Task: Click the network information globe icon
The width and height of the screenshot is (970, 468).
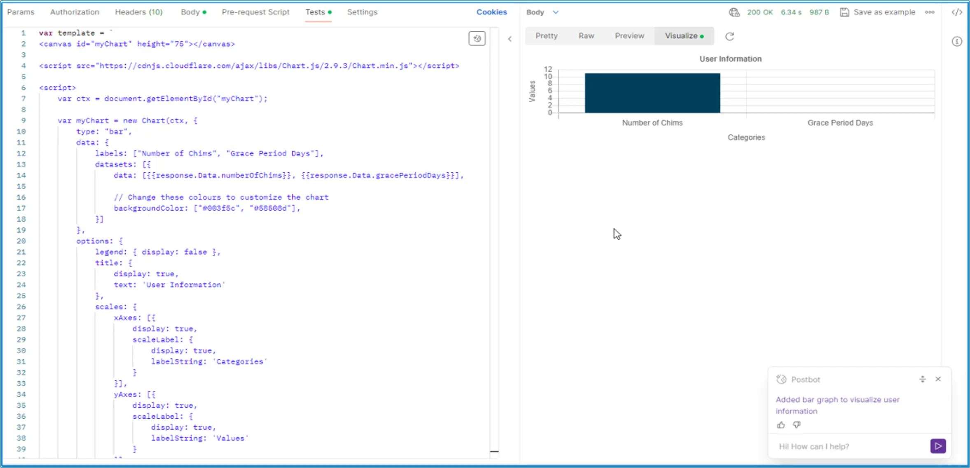Action: [734, 12]
